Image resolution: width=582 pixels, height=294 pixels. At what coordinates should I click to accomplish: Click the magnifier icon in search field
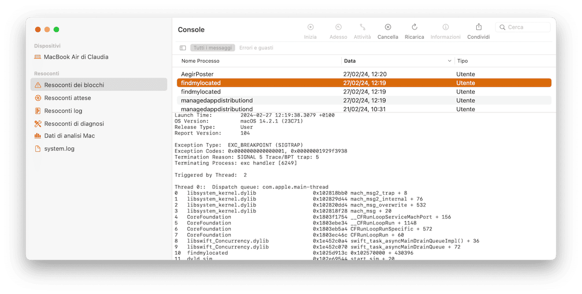click(x=503, y=27)
